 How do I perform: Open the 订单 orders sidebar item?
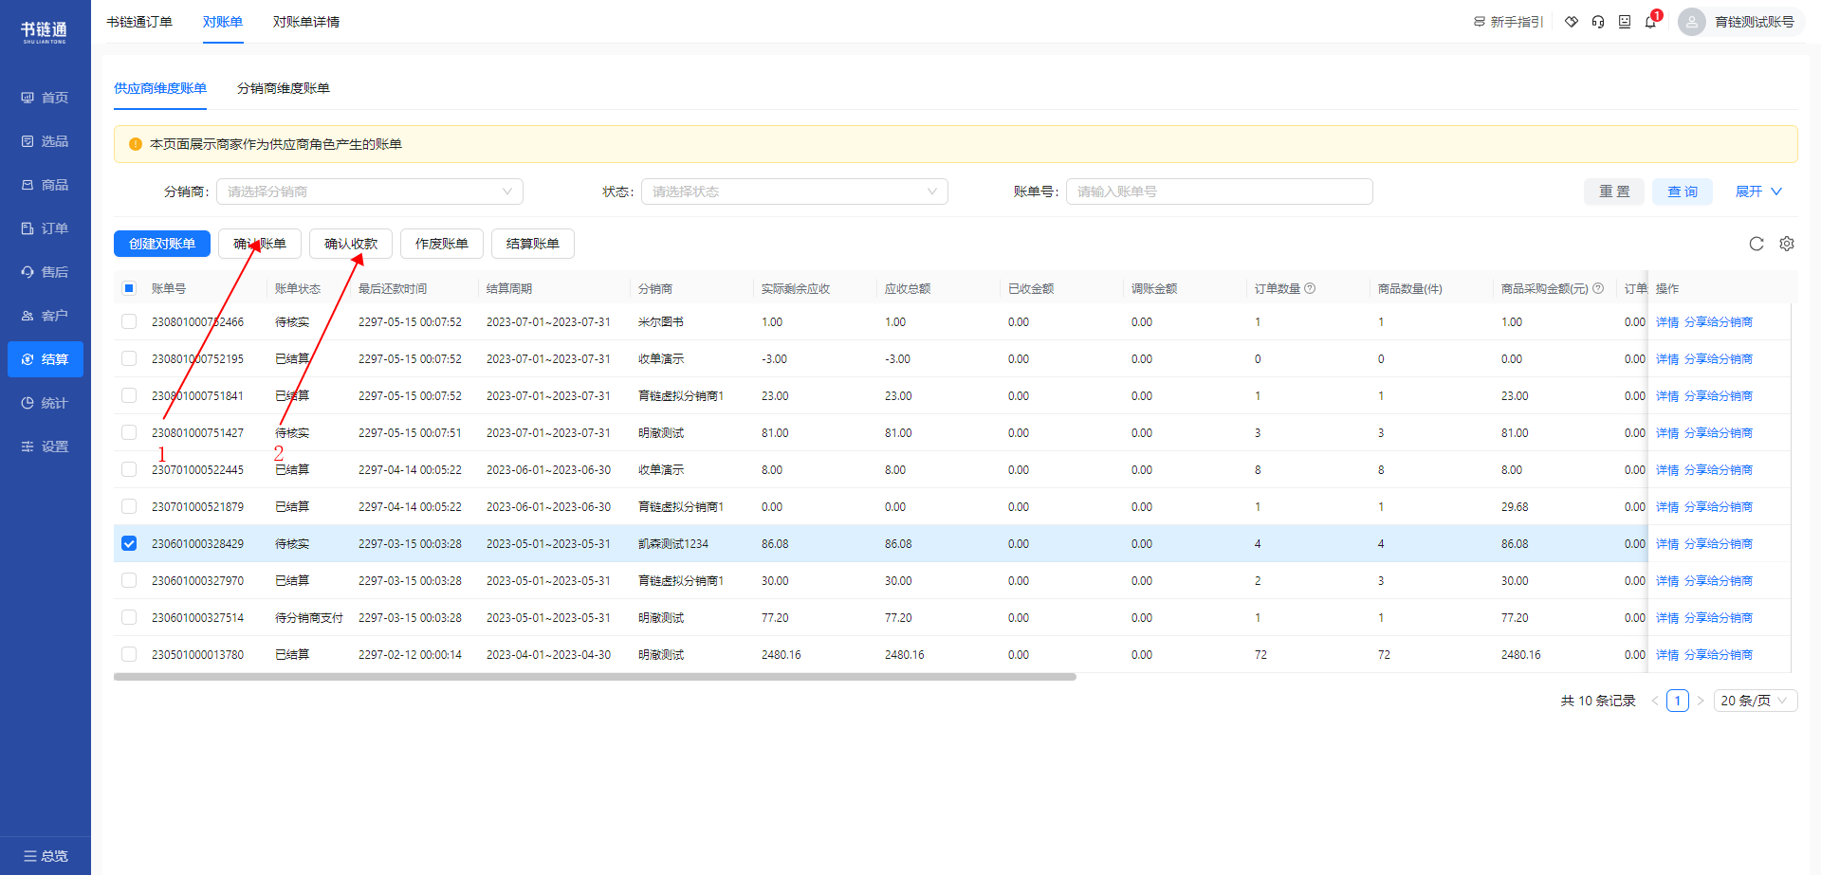[45, 228]
